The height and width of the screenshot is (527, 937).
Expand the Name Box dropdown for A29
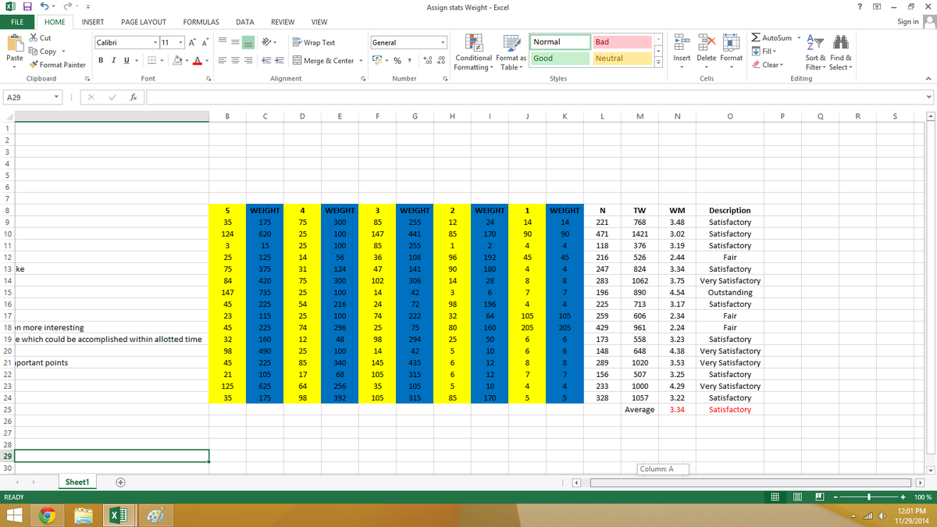58,98
